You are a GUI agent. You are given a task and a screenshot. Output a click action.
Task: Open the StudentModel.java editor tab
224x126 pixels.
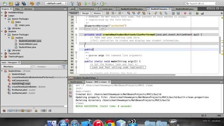click(184, 9)
